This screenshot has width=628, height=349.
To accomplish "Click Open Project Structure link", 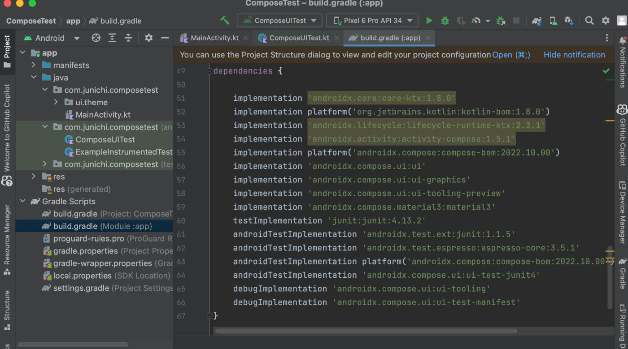I will 511,55.
